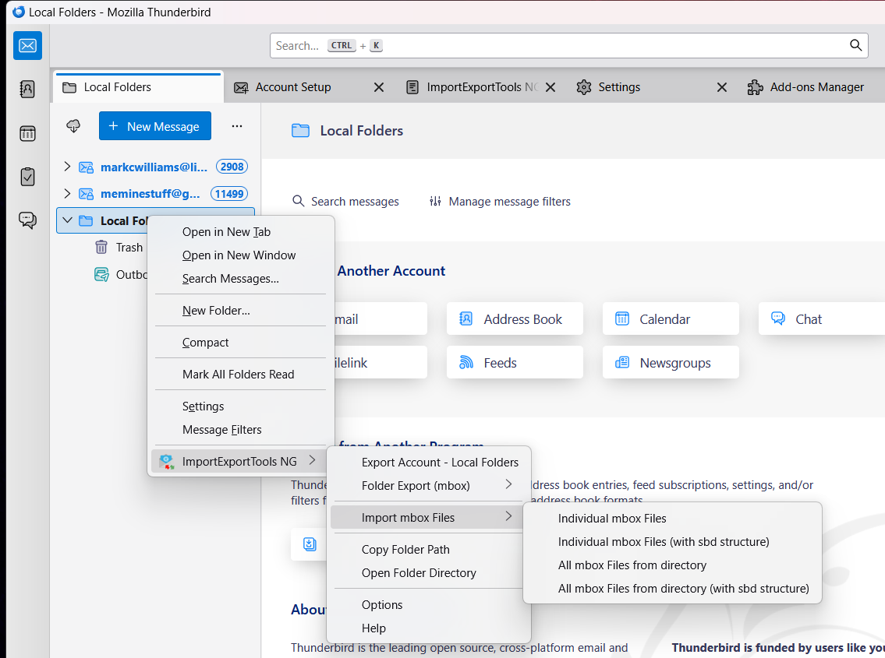This screenshot has height=658, width=885.
Task: Close the Settings tab
Action: point(721,87)
